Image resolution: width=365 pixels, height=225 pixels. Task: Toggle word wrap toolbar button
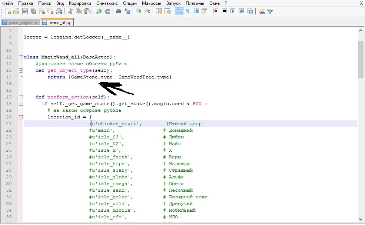click(179, 11)
